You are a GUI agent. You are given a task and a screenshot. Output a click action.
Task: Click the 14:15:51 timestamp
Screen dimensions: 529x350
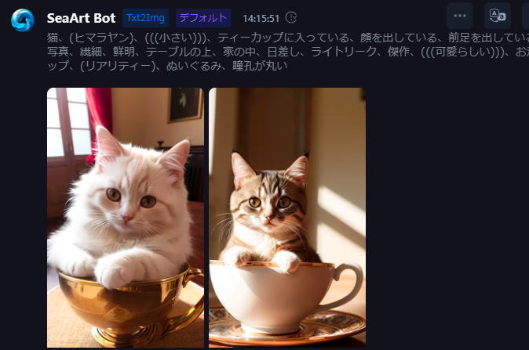click(x=261, y=19)
